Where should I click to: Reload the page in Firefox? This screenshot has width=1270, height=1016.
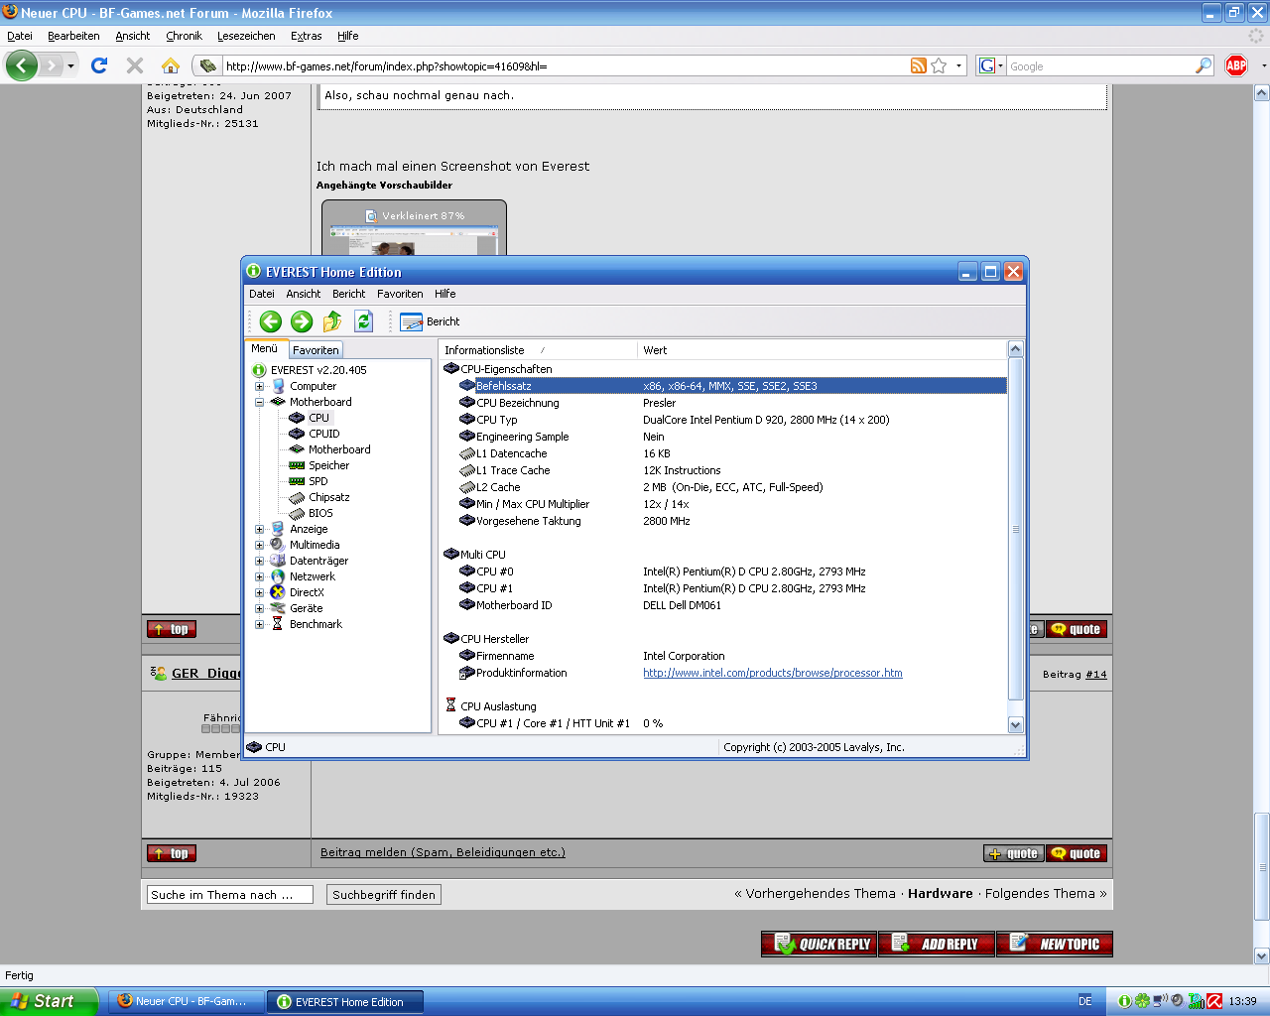[x=99, y=65]
